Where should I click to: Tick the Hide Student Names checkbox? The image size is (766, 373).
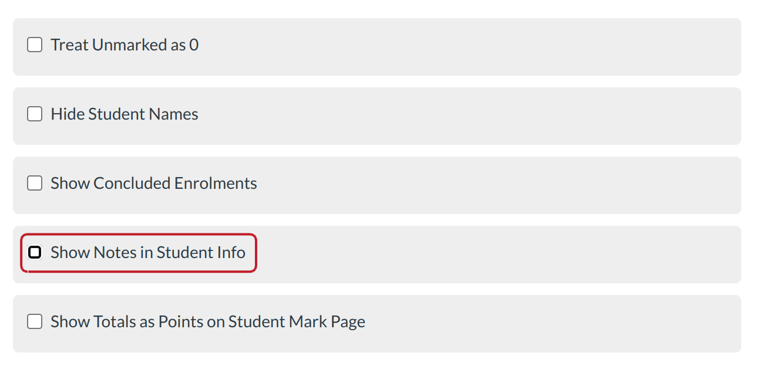click(x=35, y=114)
